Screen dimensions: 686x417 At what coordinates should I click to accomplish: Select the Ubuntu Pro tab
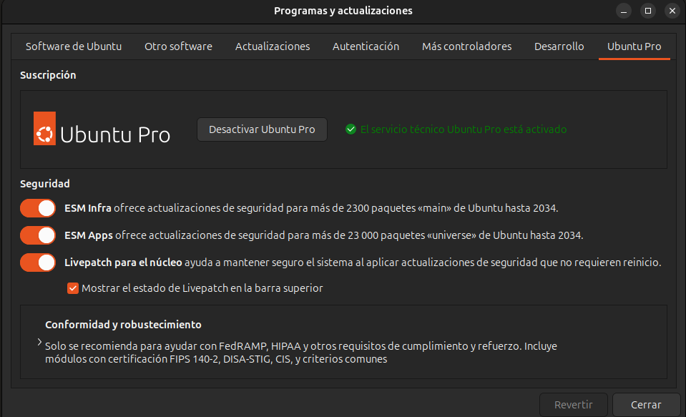click(x=634, y=46)
